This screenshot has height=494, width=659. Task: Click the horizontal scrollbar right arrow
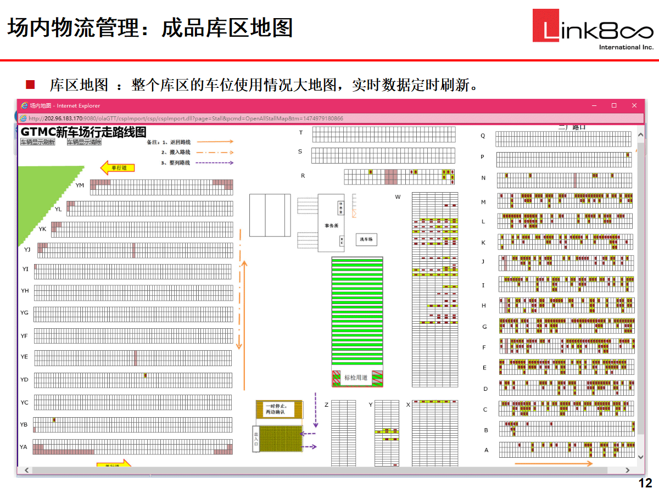[x=628, y=470]
